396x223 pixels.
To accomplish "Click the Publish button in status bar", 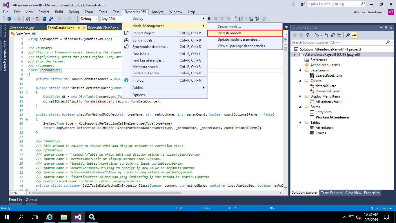I will pos(381,208).
